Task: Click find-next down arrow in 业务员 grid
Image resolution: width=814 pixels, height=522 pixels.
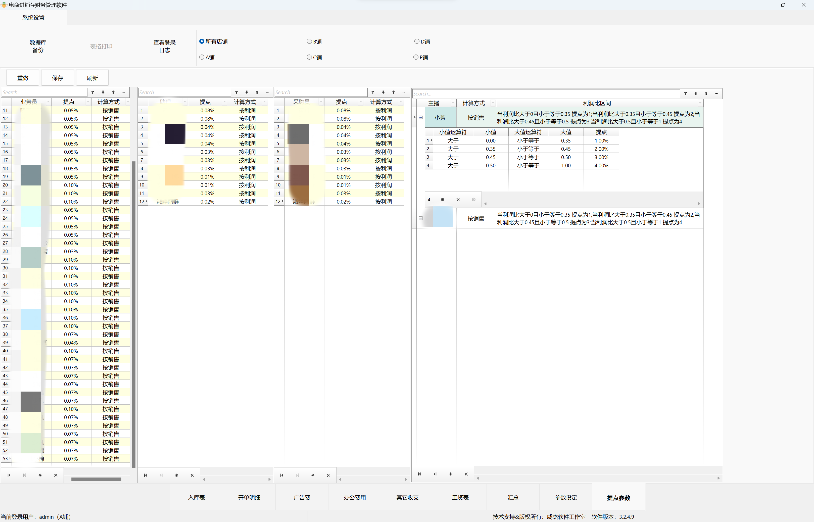Action: click(103, 92)
